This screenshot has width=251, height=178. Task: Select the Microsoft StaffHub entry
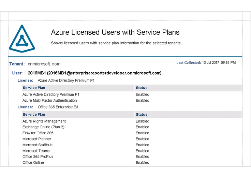pyautogui.click(x=38, y=145)
